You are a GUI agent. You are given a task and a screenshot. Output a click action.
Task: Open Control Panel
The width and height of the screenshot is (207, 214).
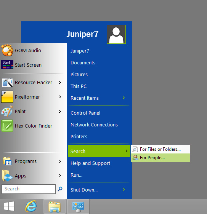85,113
